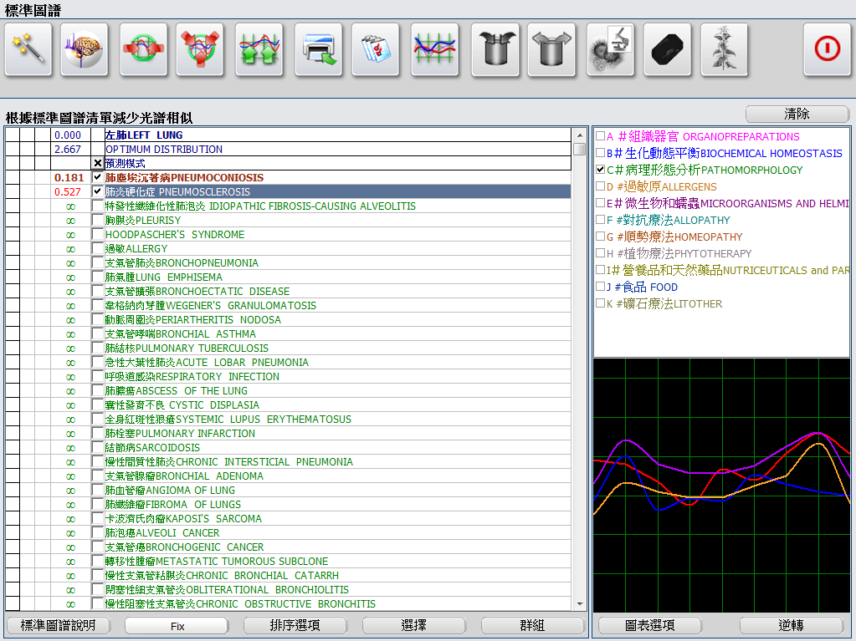This screenshot has width=856, height=641.
Task: Click the herb plant toolbar icon
Action: tap(724, 49)
